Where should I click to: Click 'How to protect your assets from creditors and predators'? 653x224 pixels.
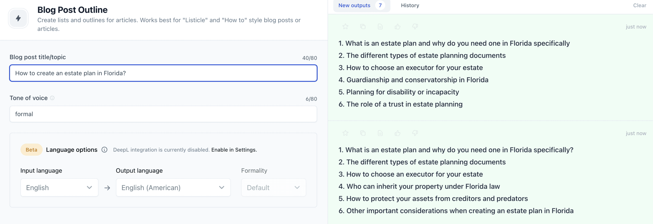[x=433, y=199]
